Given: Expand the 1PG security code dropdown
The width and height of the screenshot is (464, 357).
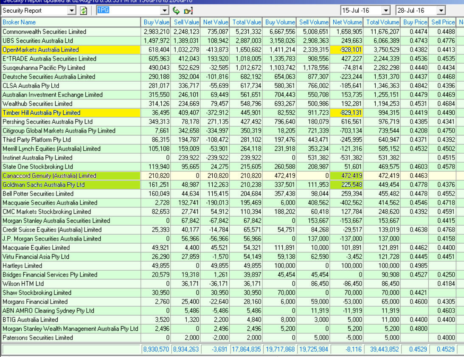Looking at the screenshot, I should tap(165, 11).
